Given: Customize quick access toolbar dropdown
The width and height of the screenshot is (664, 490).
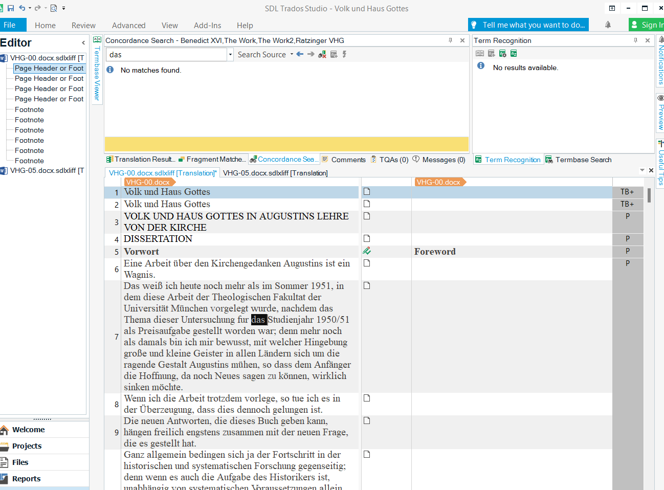Looking at the screenshot, I should point(63,8).
